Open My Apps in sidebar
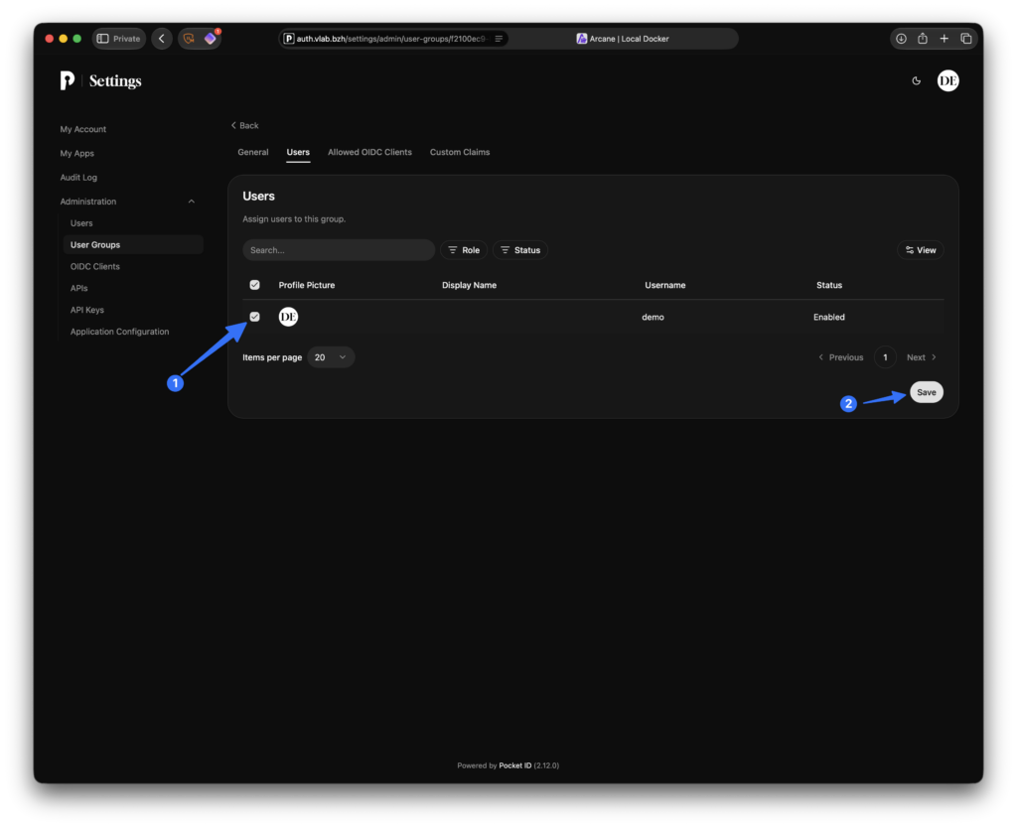The width and height of the screenshot is (1017, 828). (77, 154)
